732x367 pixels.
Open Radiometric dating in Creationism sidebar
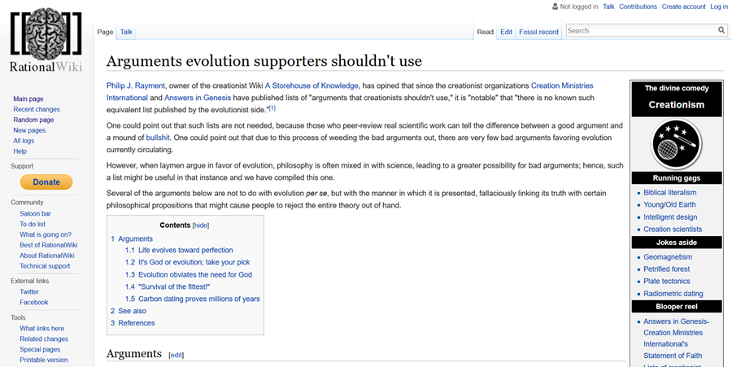point(673,294)
